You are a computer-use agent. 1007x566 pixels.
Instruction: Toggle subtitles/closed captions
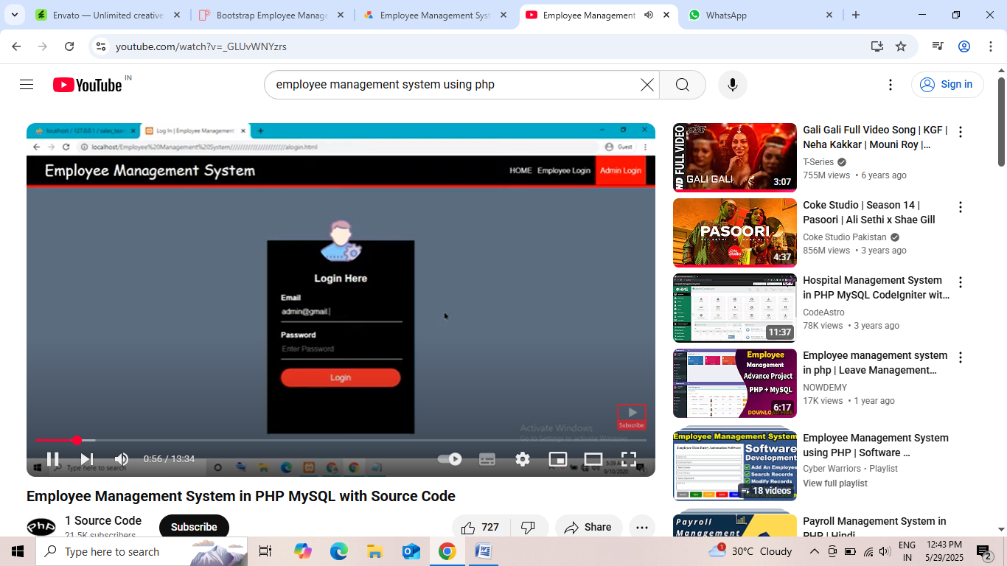click(x=487, y=459)
